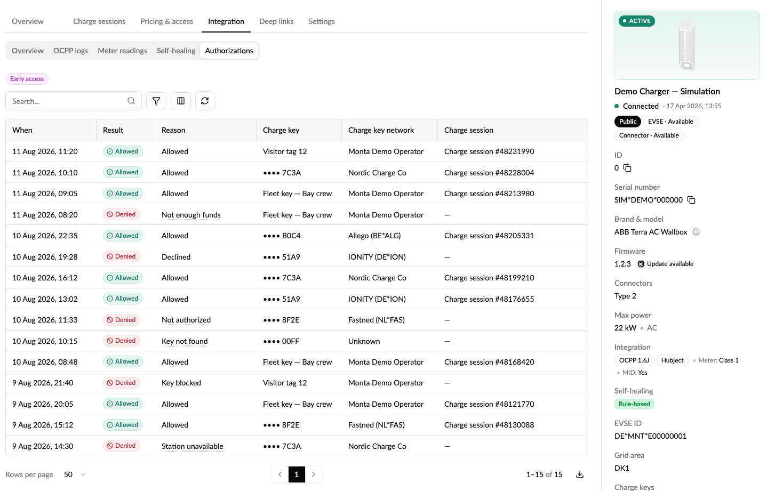Open Charge session #48231990
The image size is (767, 491).
[x=489, y=151]
